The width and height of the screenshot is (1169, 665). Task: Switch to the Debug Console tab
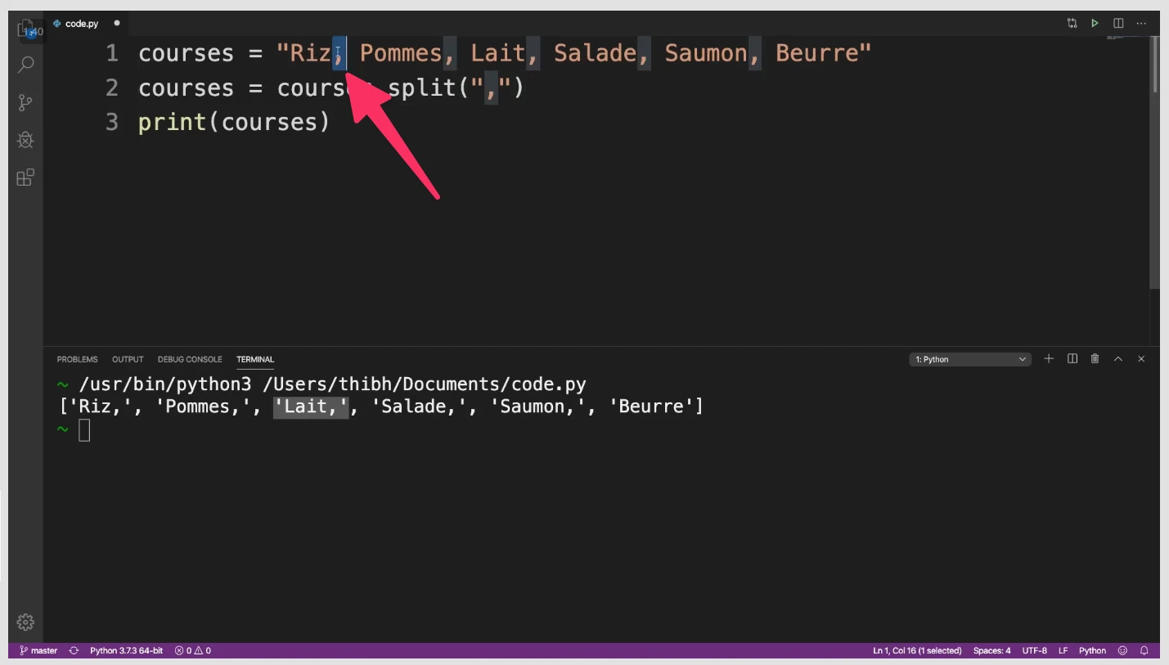point(190,359)
